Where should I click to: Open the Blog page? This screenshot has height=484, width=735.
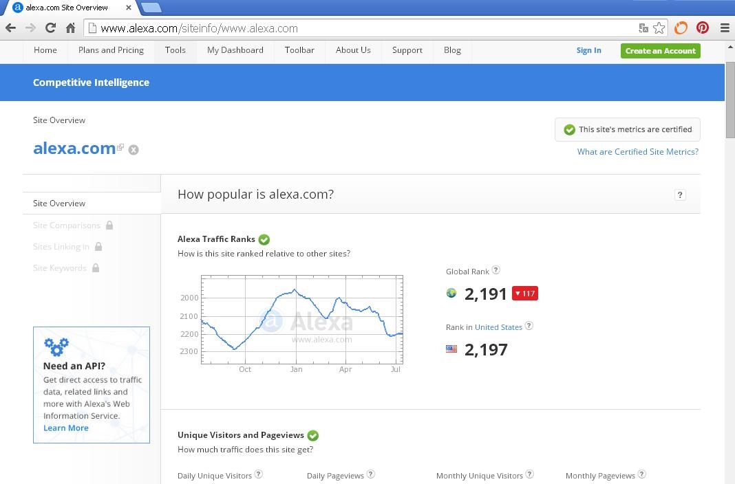click(x=452, y=50)
